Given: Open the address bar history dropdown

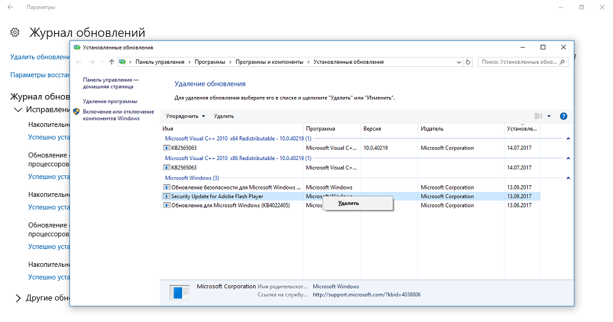Looking at the screenshot, I should tap(459, 62).
